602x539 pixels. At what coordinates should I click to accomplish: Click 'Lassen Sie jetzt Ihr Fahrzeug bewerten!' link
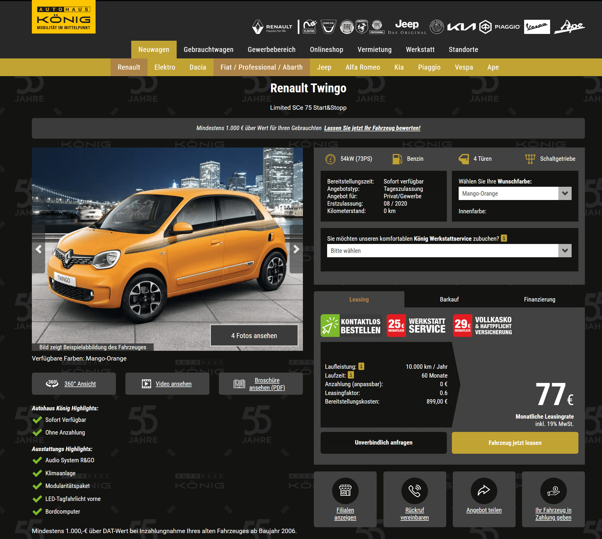372,128
